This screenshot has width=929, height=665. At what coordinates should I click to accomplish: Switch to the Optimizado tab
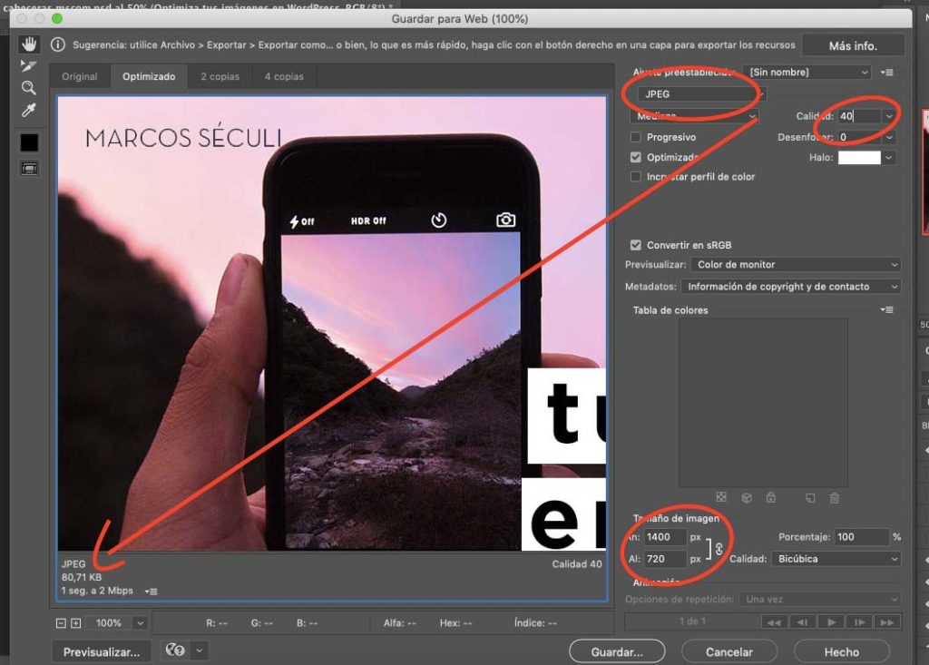click(x=149, y=76)
